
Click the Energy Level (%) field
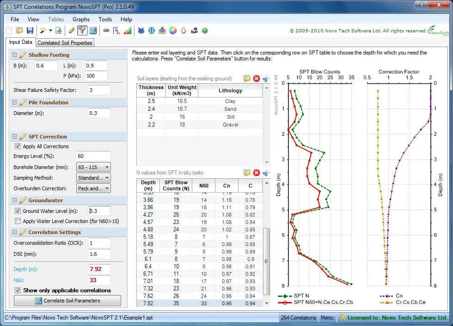point(93,156)
